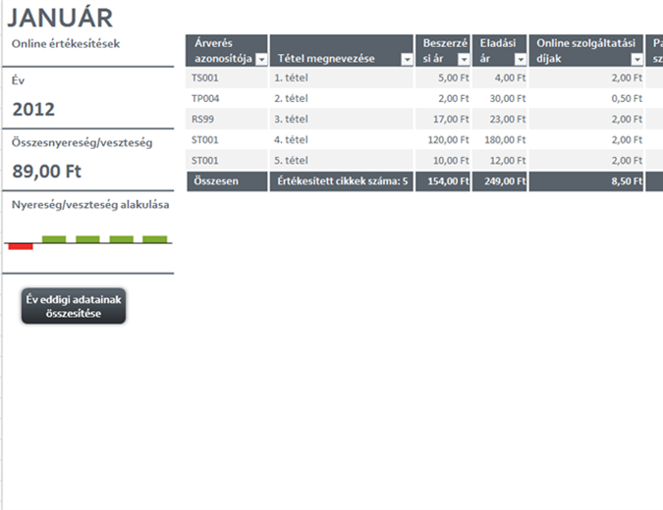
Task: Select the Online értékesítések subtitle
Action: pyautogui.click(x=66, y=44)
